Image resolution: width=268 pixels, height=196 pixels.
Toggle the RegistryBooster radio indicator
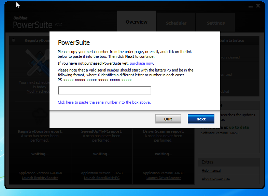[14, 40]
